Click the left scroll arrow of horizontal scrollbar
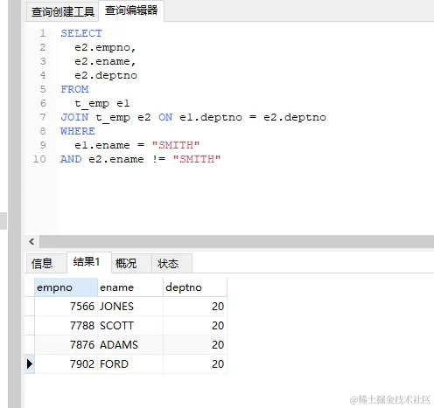 pos(31,241)
